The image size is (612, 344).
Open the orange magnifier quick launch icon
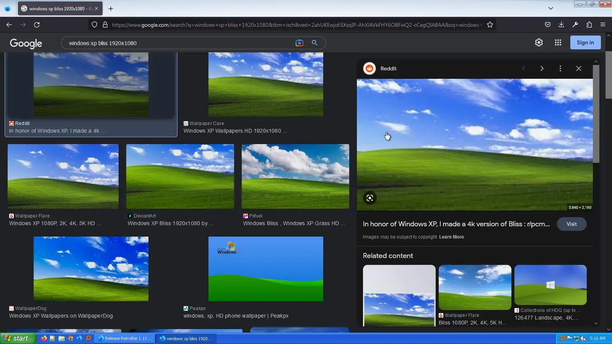point(88,338)
